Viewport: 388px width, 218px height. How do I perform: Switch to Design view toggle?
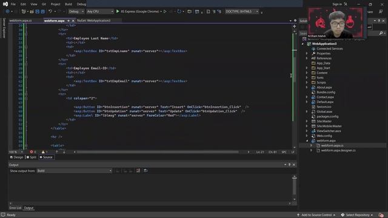[x=16, y=157]
